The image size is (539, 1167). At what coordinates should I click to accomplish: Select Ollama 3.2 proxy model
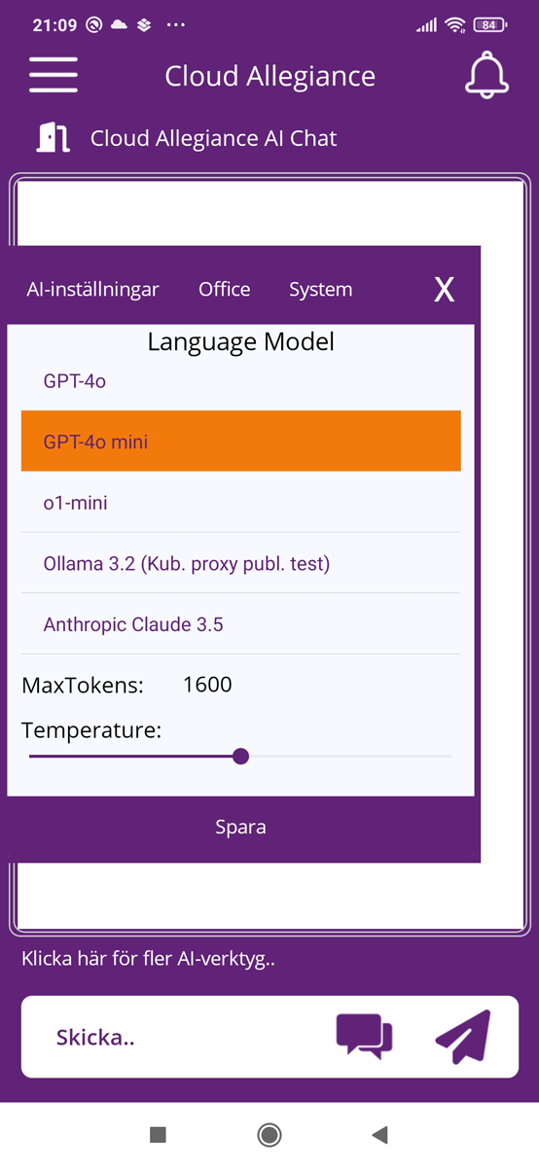point(240,563)
